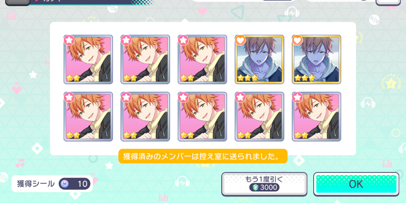The width and height of the screenshot is (406, 203).
Task: Click the OK button
Action: (x=356, y=184)
